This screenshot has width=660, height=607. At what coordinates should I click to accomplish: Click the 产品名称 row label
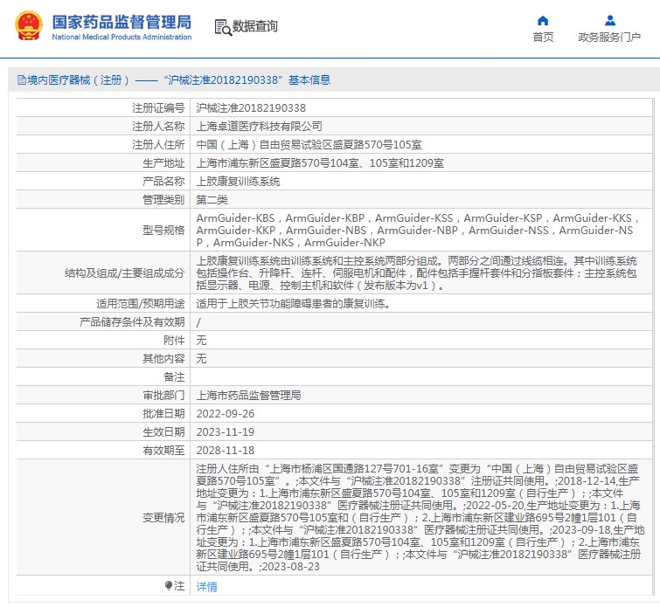pos(163,182)
